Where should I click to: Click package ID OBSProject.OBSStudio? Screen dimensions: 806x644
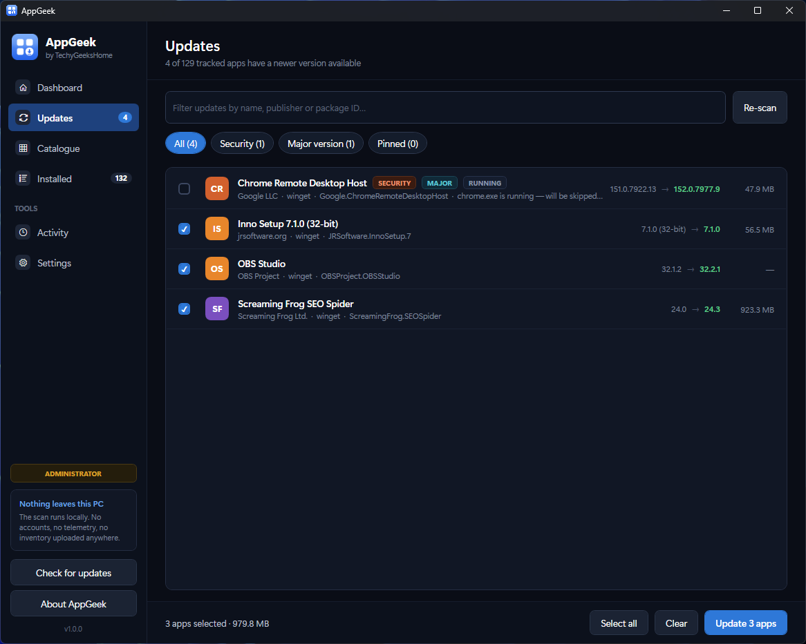[x=360, y=276]
